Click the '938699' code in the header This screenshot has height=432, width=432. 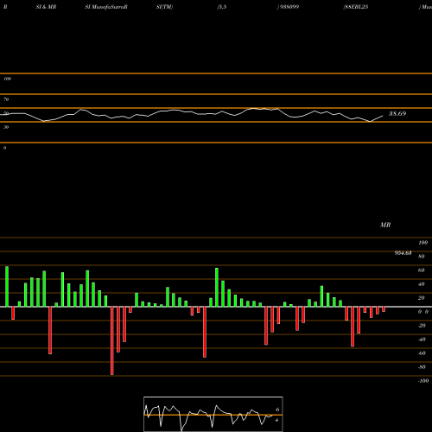289,7
